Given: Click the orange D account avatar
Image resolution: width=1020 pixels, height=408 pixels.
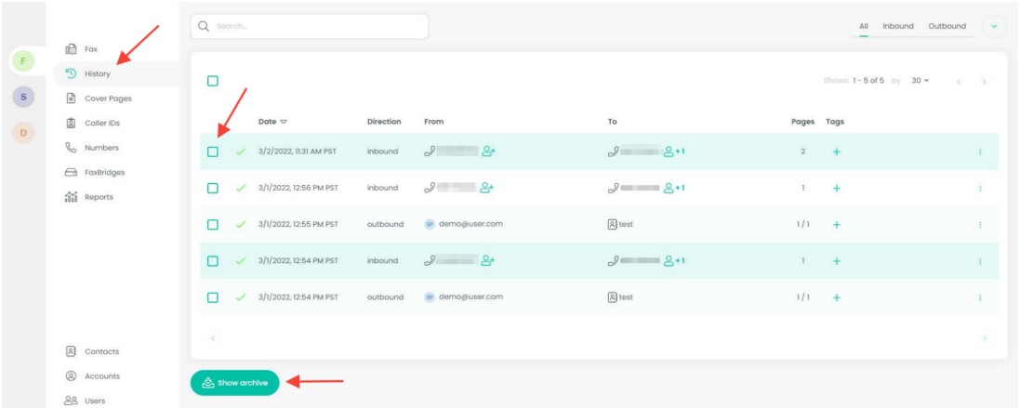Looking at the screenshot, I should point(23,133).
